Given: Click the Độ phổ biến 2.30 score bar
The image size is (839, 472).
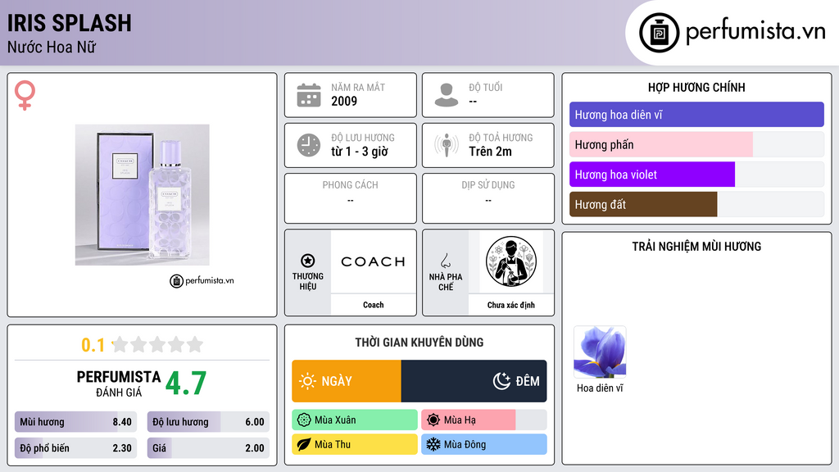Looking at the screenshot, I should 75,448.
